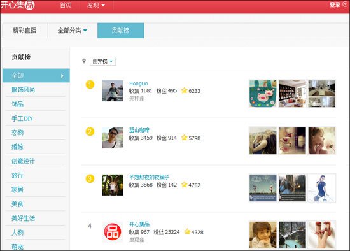Open the 全部分类 dropdown
The image size is (350, 251).
(x=72, y=31)
